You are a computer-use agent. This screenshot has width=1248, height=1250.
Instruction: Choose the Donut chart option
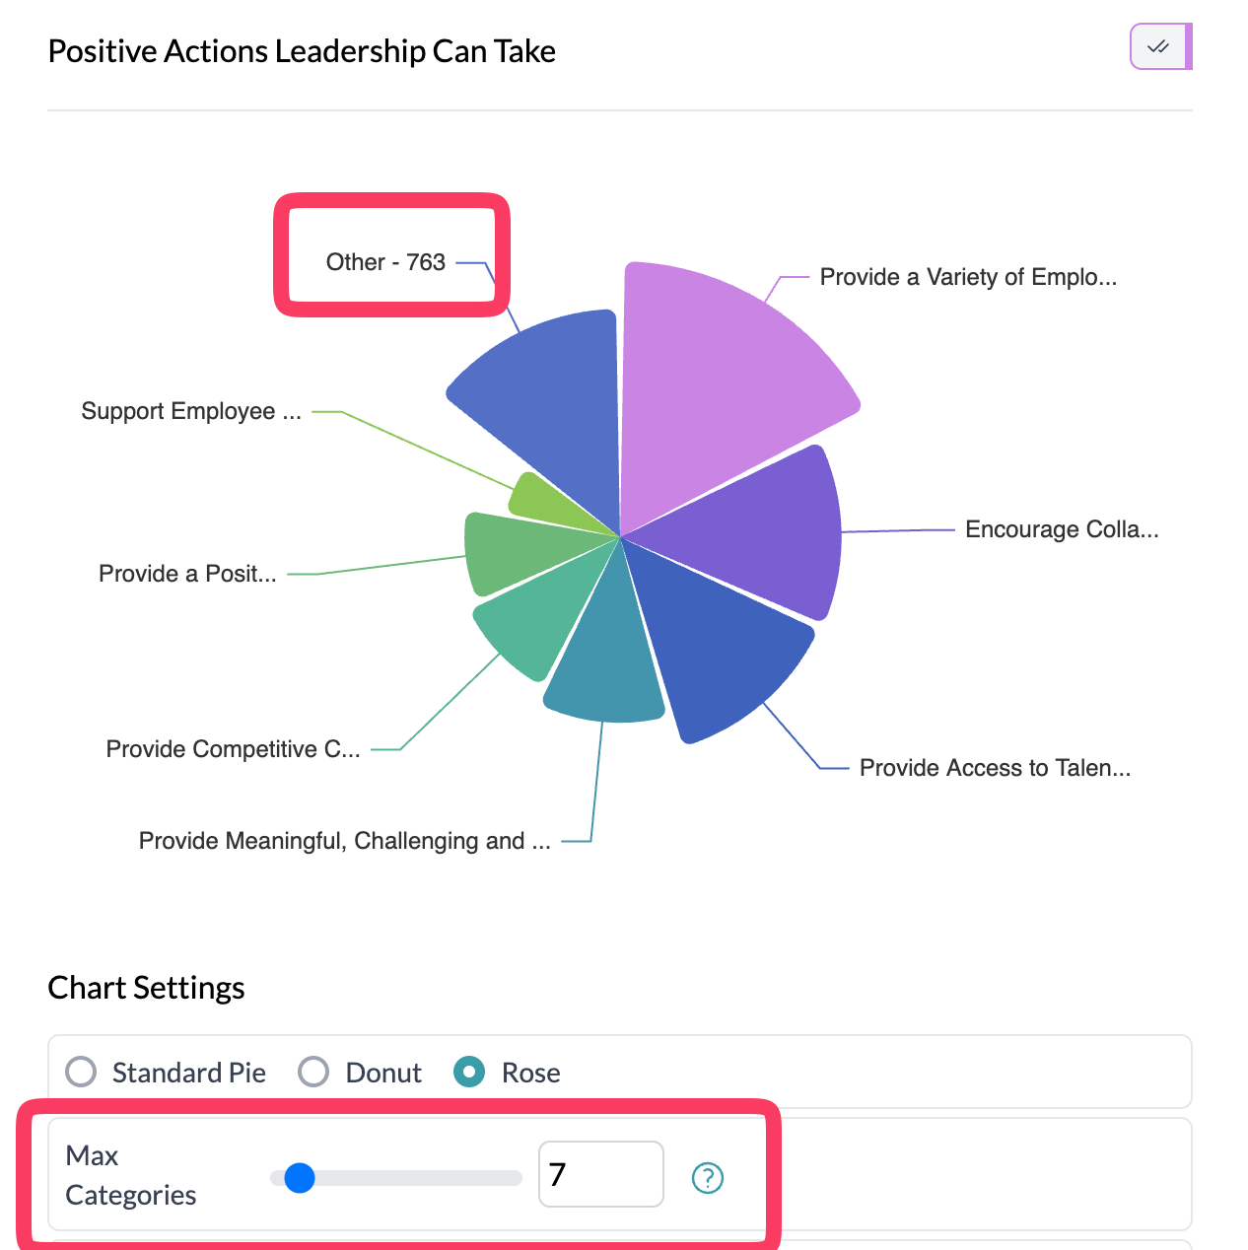[313, 1072]
